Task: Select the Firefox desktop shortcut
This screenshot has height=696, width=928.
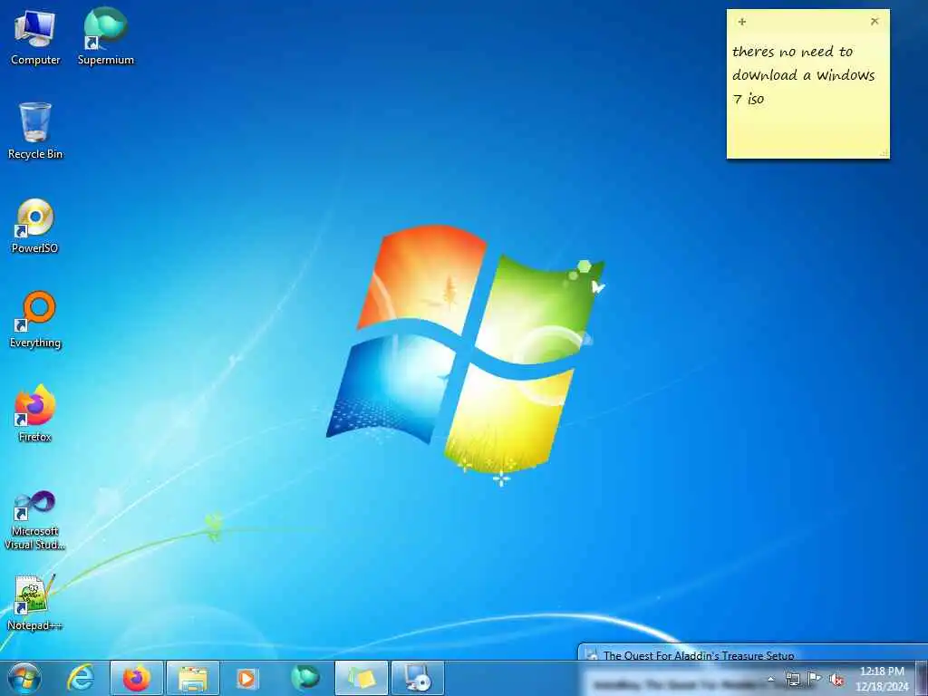Action: [35, 413]
